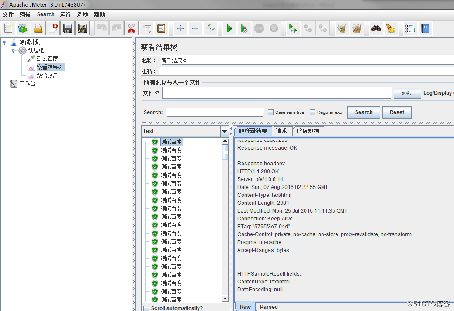The image size is (454, 311).
Task: Click the Collapse all minus icon
Action: click(195, 28)
